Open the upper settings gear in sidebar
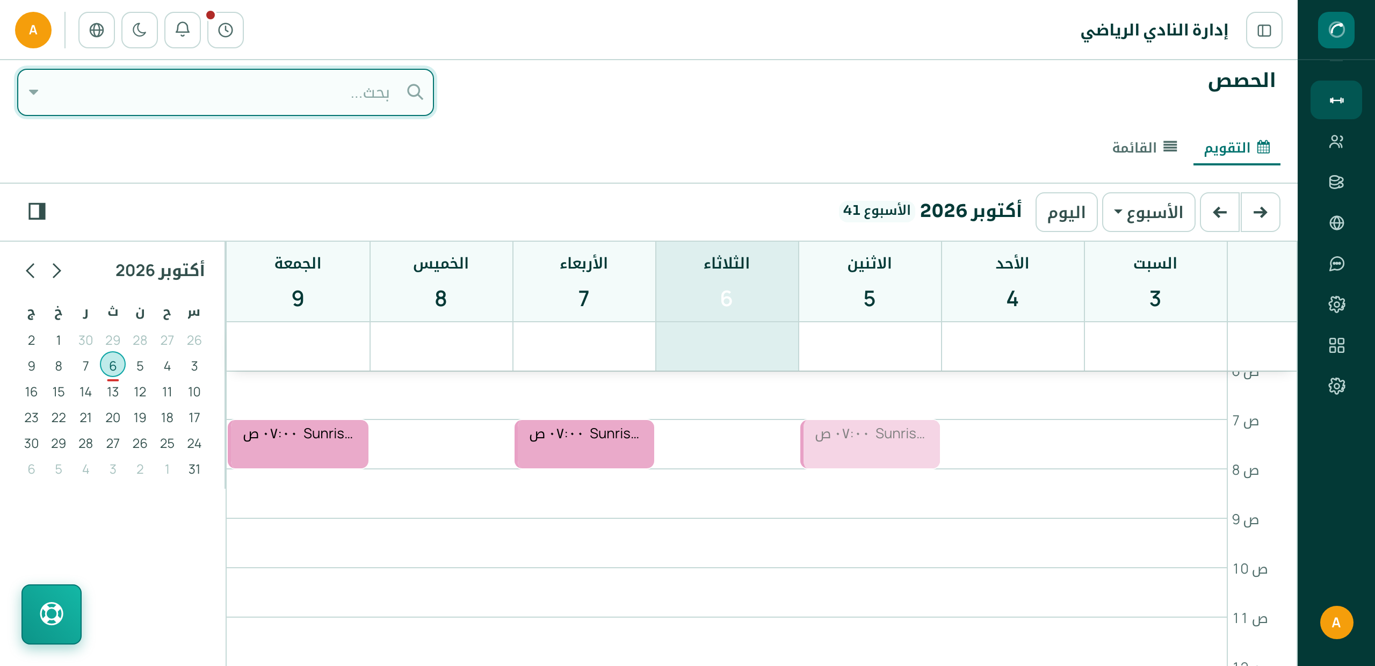 pos(1336,305)
